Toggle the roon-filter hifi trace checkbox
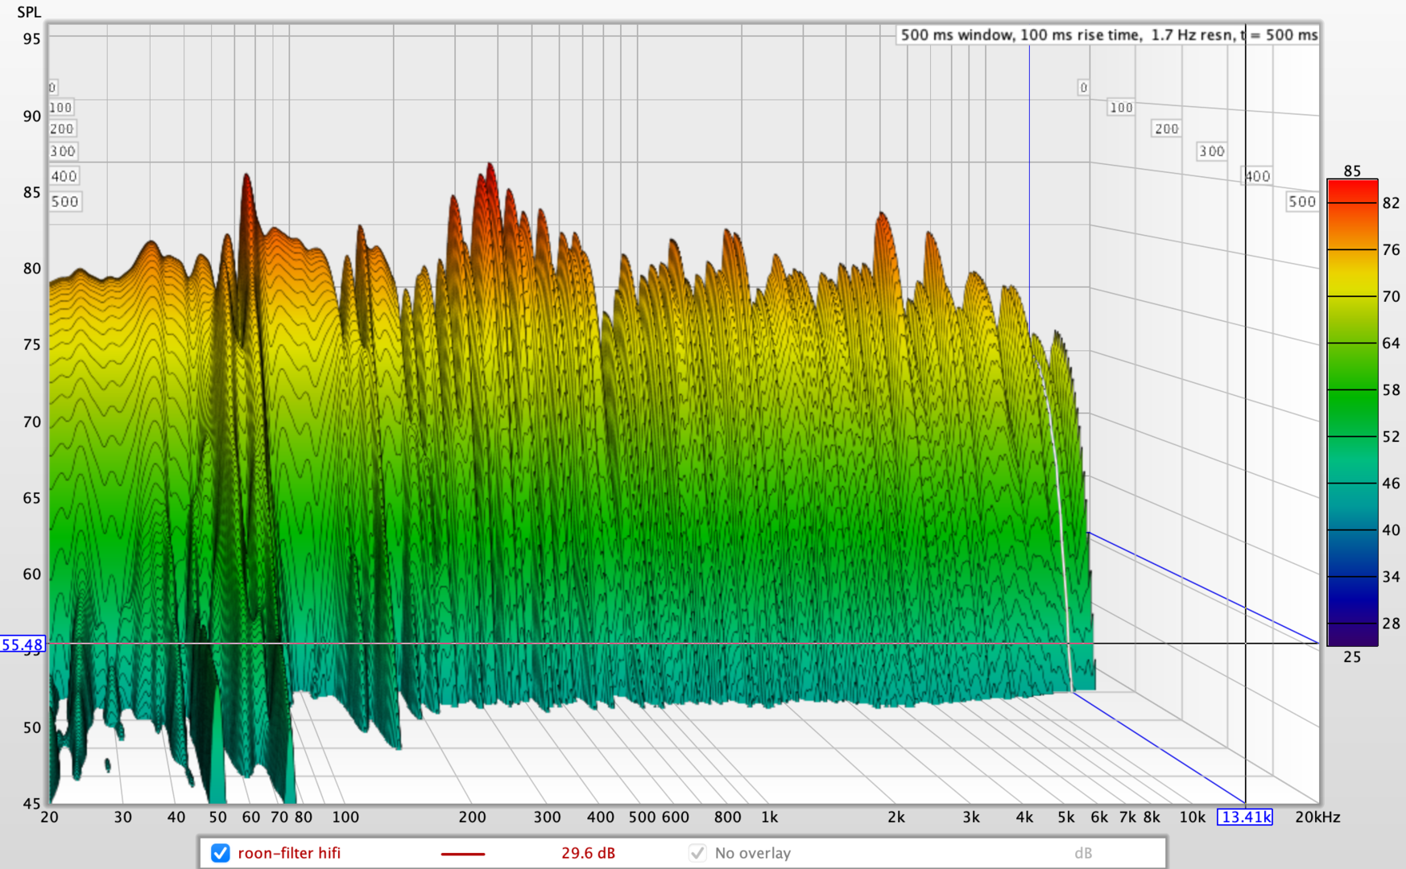This screenshot has height=869, width=1406. 220,853
